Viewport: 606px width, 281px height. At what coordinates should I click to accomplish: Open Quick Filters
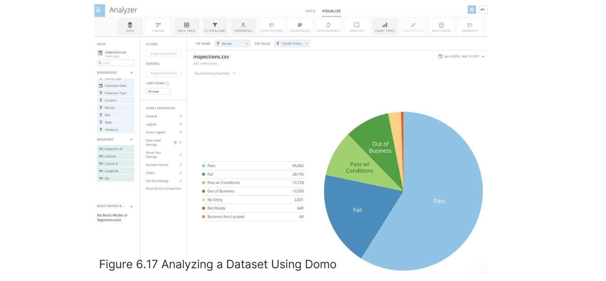(x=272, y=27)
